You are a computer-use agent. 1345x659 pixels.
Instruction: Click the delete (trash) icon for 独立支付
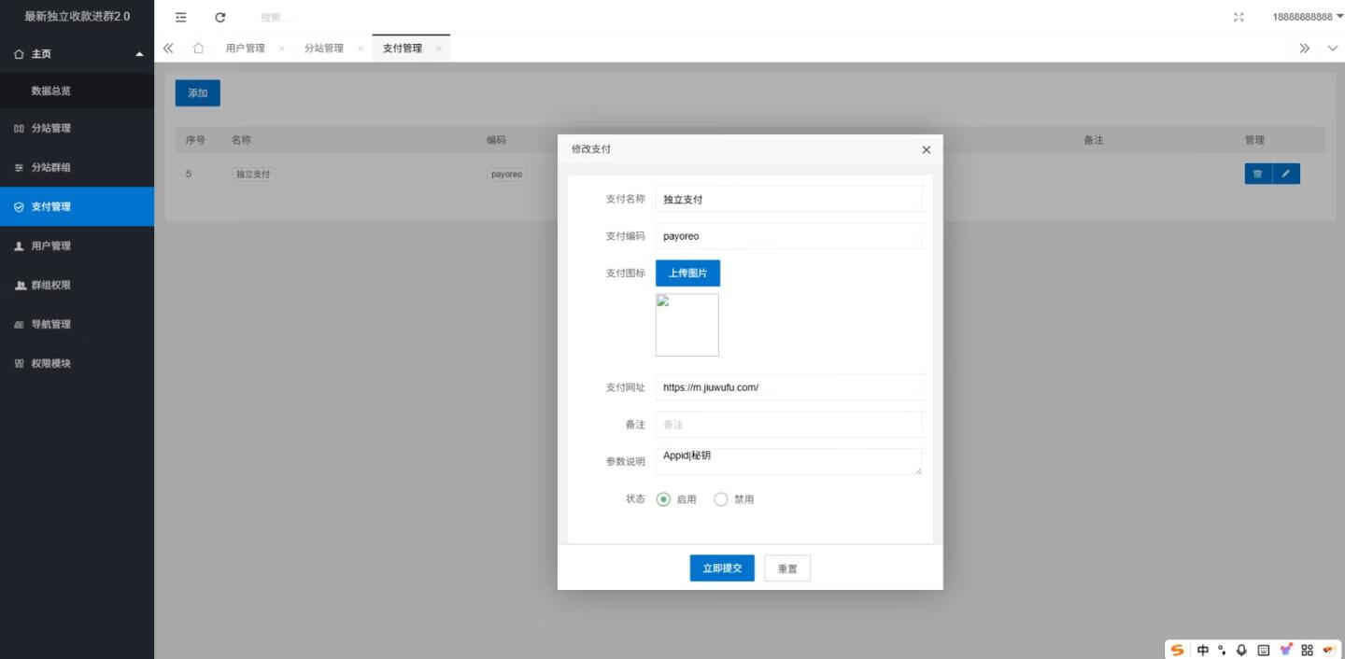1257,174
